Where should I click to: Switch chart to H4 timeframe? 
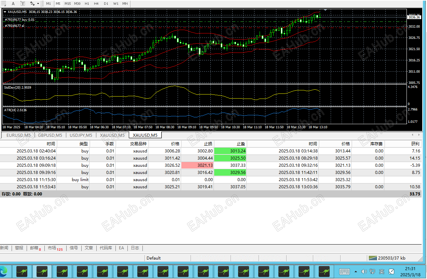(x=96, y=3)
